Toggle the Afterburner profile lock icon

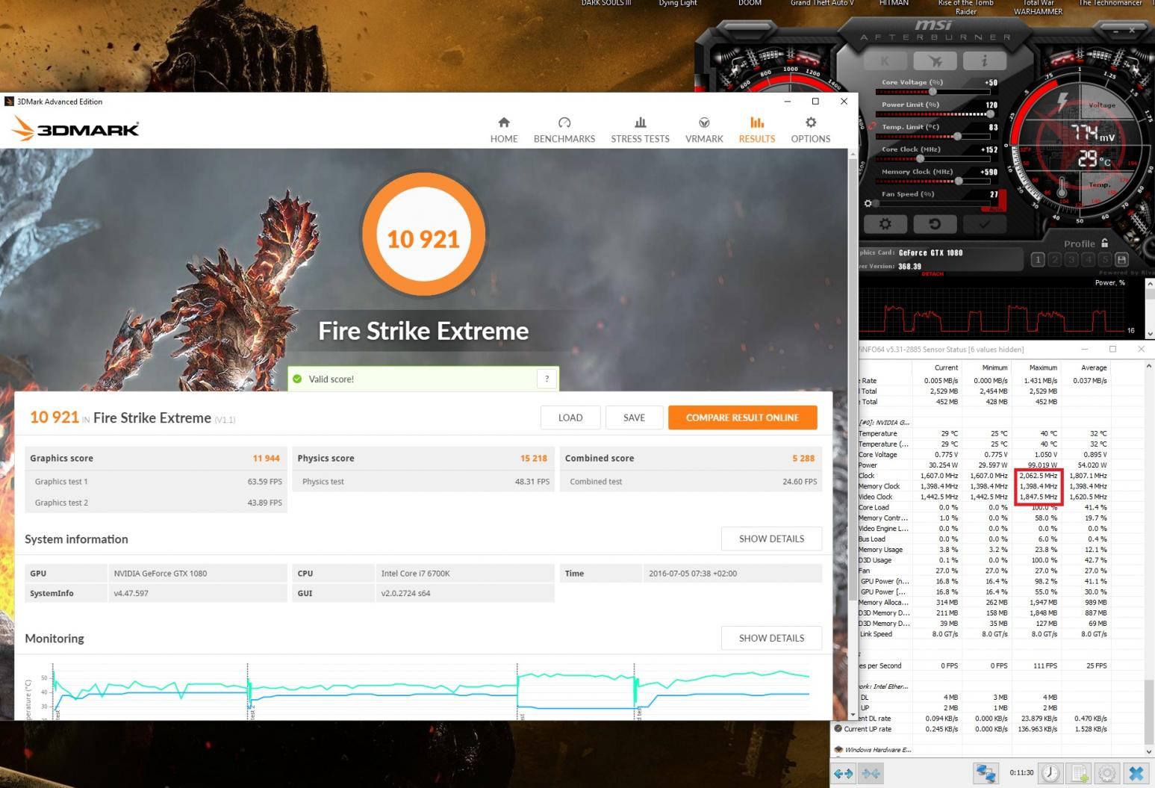1104,243
